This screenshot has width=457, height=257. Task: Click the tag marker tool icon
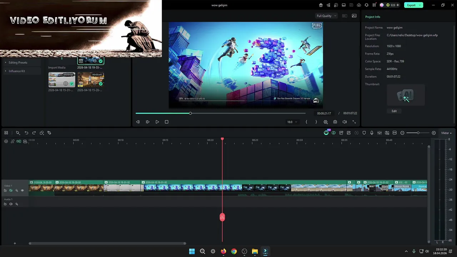pos(49,133)
